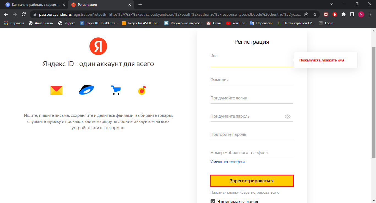The height and width of the screenshot is (203, 376).
Task: Click the Yandex Mail envelope icon
Action: pyautogui.click(x=56, y=90)
